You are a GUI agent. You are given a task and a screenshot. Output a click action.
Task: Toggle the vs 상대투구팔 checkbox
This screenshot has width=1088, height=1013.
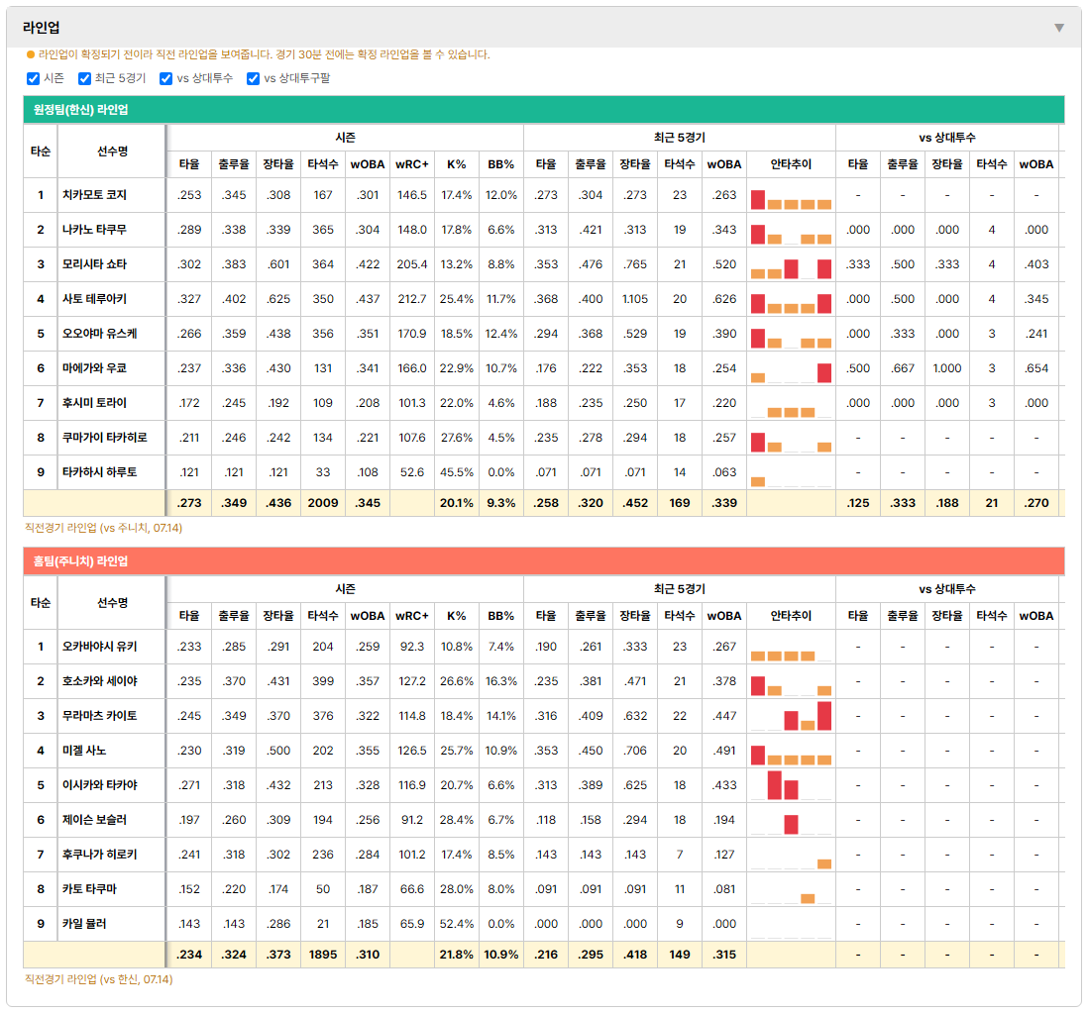(254, 78)
